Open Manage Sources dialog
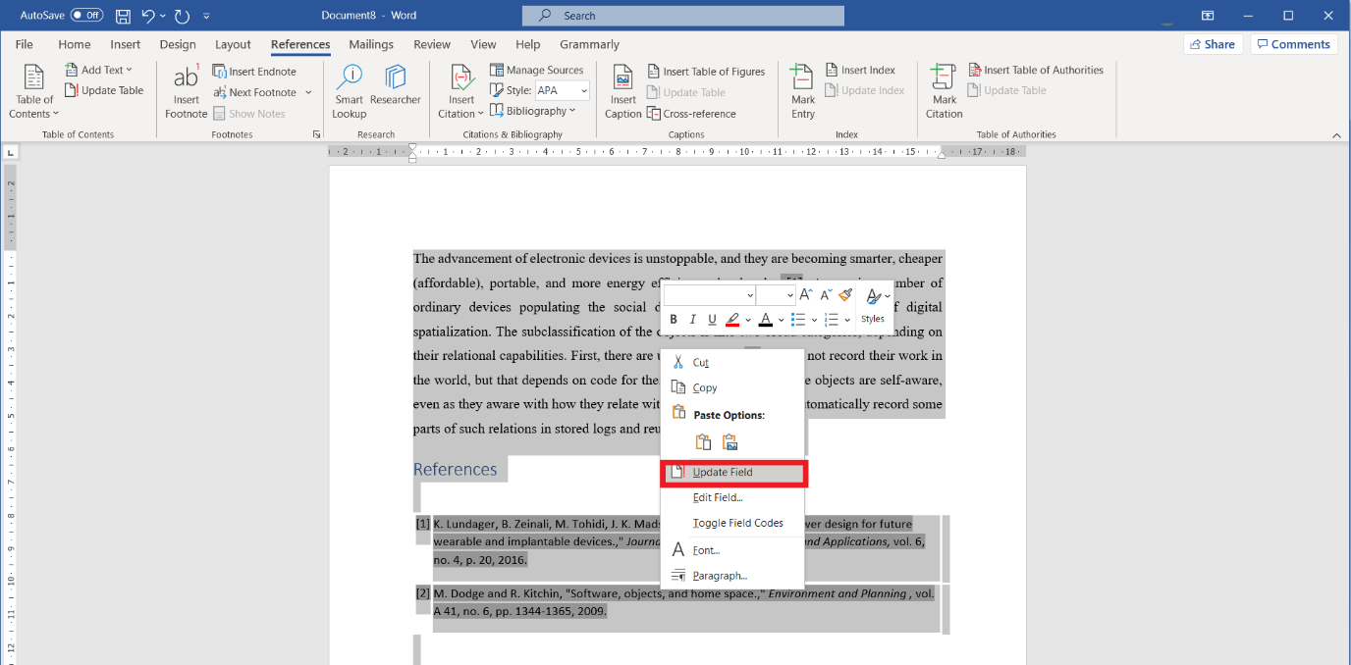Viewport: 1351px width, 665px height. (537, 70)
